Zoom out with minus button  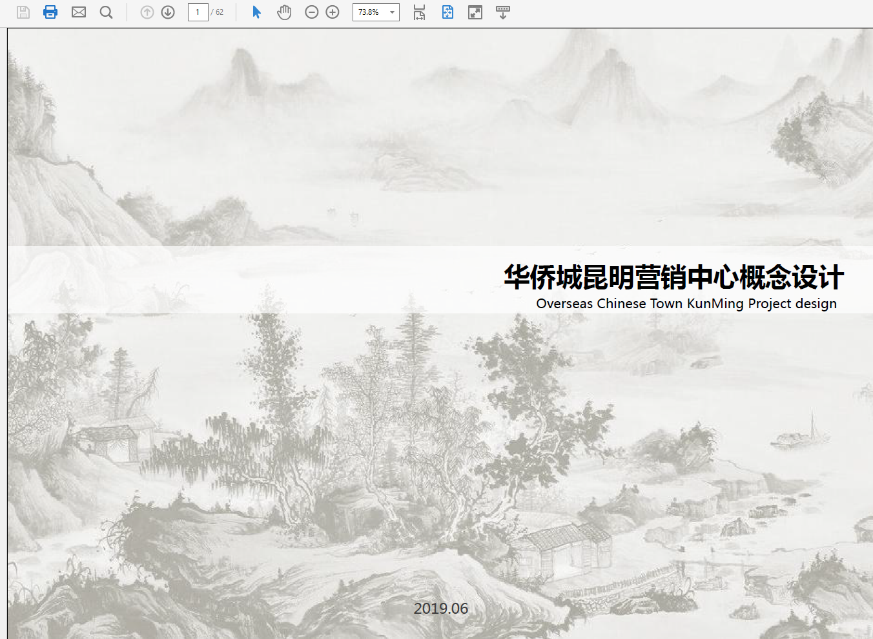pyautogui.click(x=312, y=12)
